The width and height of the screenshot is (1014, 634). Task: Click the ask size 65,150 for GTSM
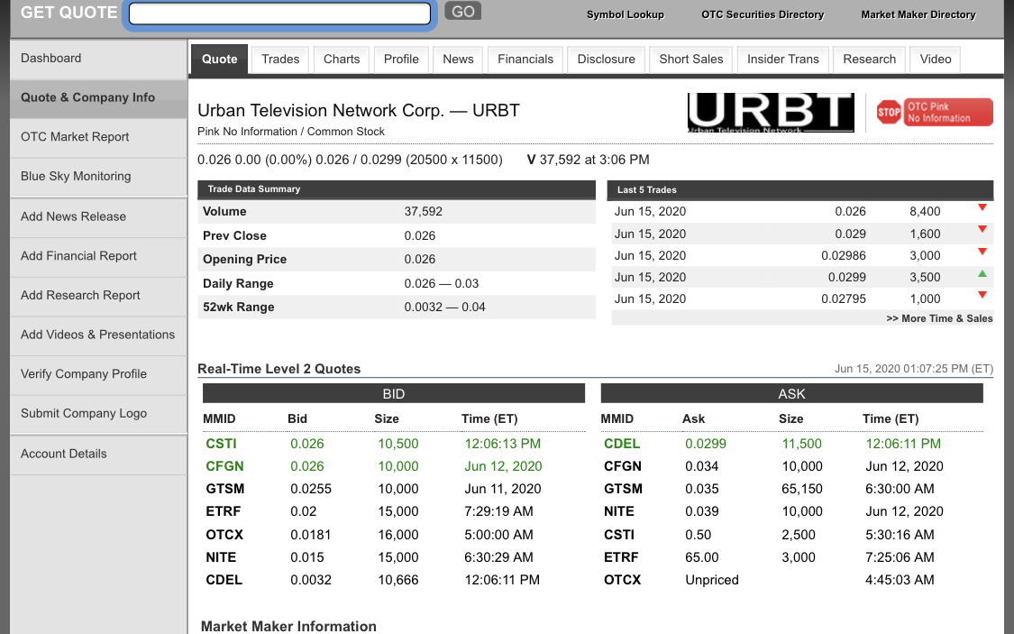[802, 489]
